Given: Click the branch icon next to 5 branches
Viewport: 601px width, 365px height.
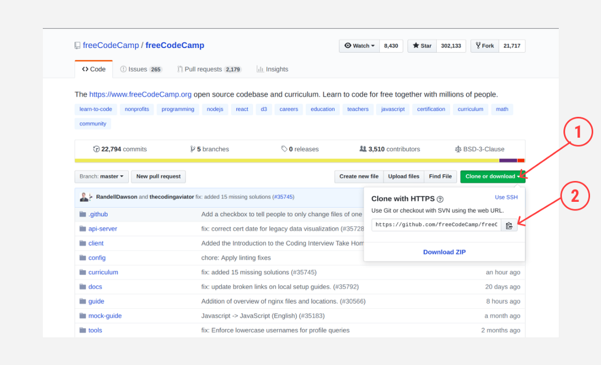Looking at the screenshot, I should pyautogui.click(x=193, y=149).
